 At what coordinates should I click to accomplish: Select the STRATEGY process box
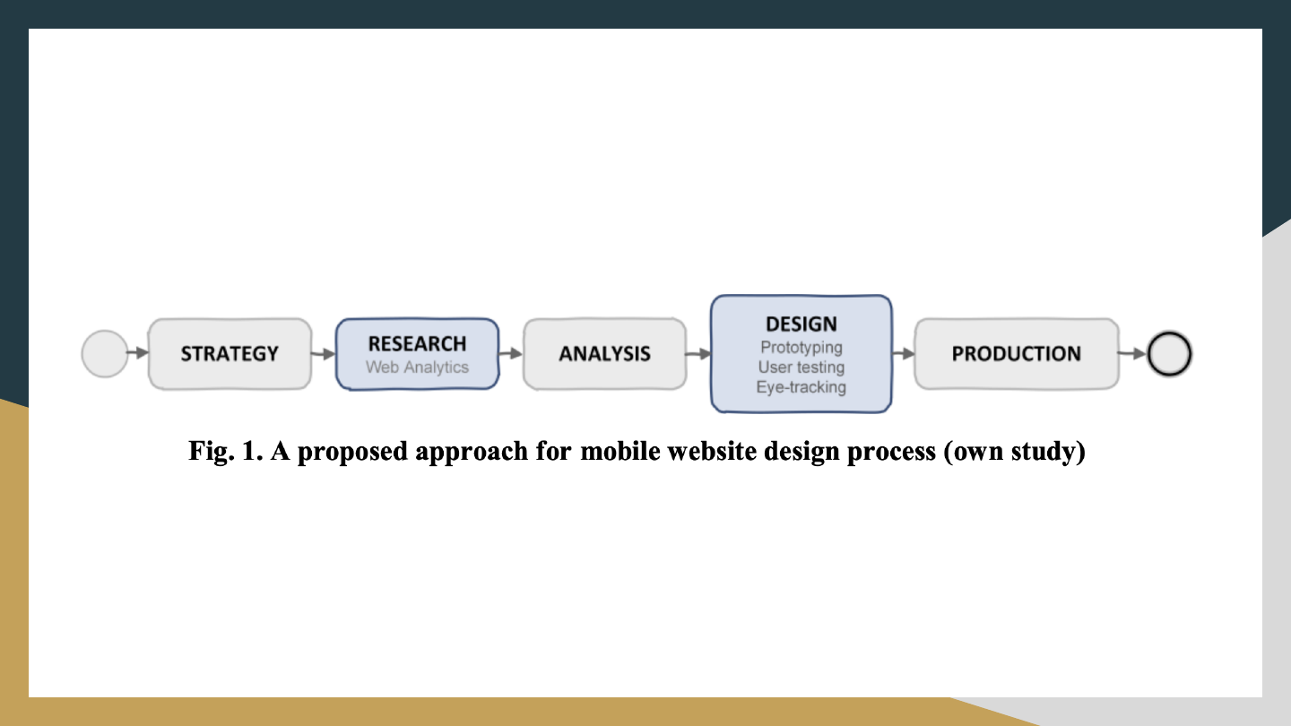[230, 354]
